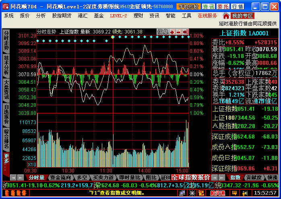Select the 分时走势 sidebar tab
The width and height of the screenshot is (281, 199).
[x=6, y=41]
